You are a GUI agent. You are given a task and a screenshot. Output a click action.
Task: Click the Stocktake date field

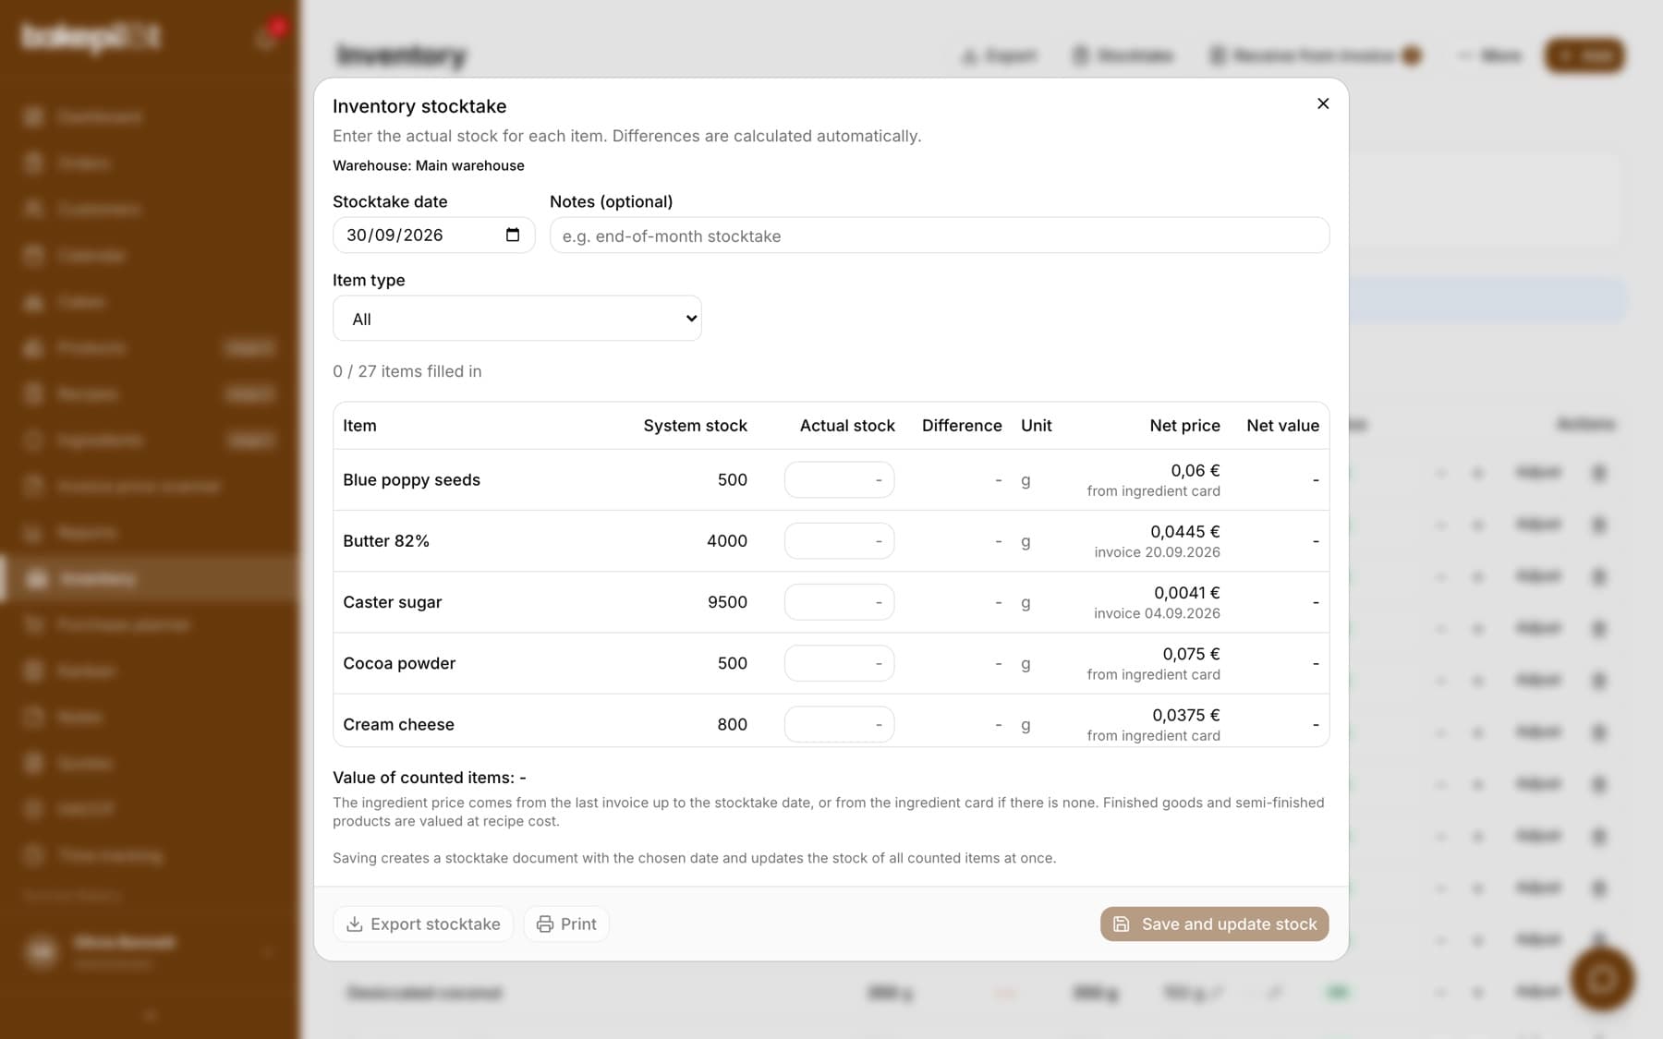433,235
